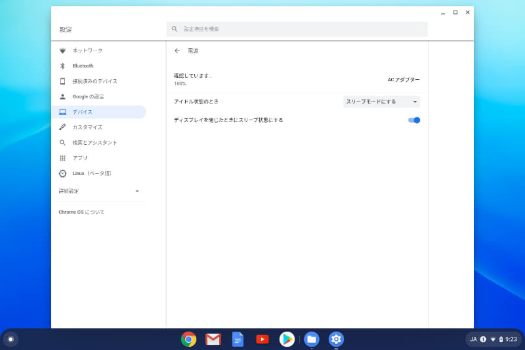Click the Wi-Fi status icon in tray
The width and height of the screenshot is (525, 350).
click(493, 340)
